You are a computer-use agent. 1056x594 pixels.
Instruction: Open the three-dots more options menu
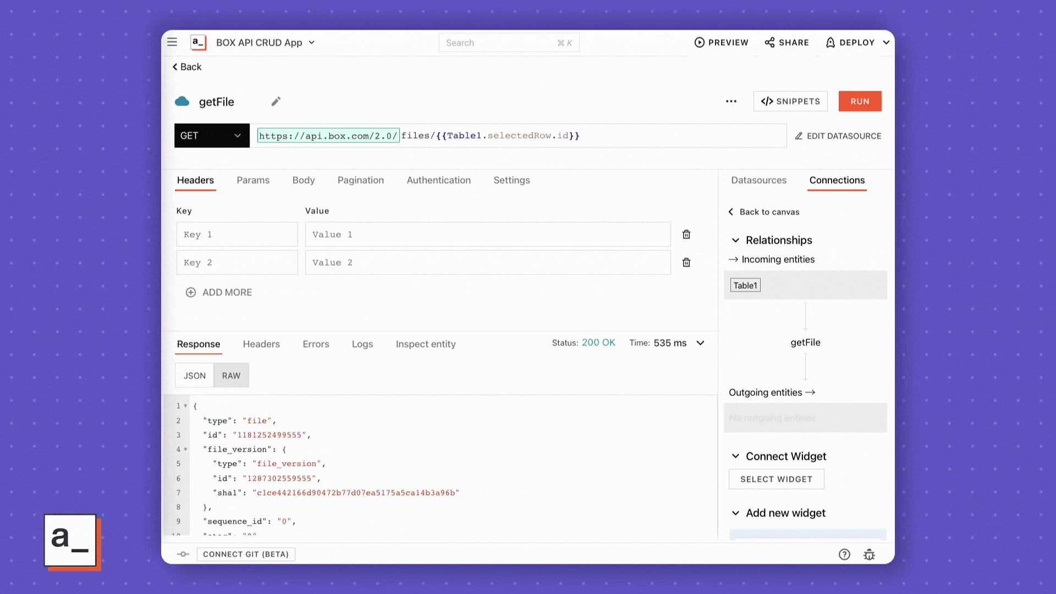(x=731, y=101)
